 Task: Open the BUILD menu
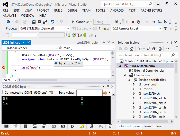pyautogui.click(x=58, y=11)
